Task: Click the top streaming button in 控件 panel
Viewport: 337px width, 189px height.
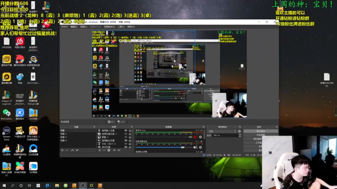Action: point(261,131)
